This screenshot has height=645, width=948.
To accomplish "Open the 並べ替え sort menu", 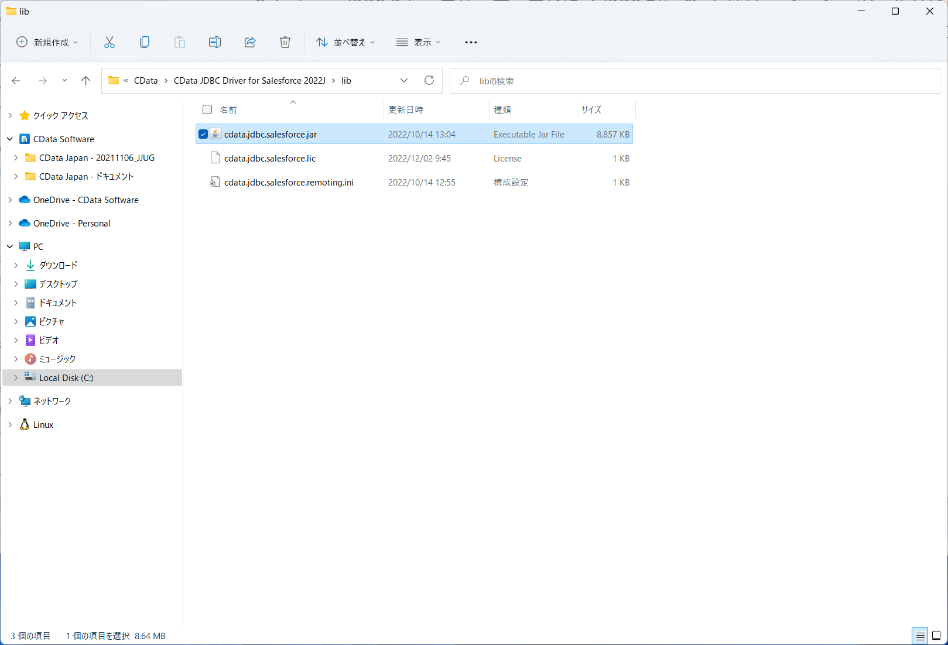I will (345, 42).
